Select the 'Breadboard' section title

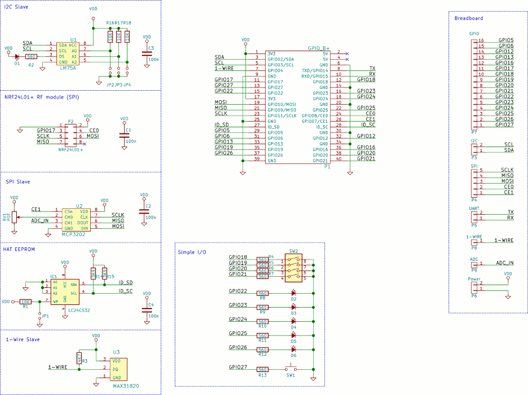coord(469,18)
